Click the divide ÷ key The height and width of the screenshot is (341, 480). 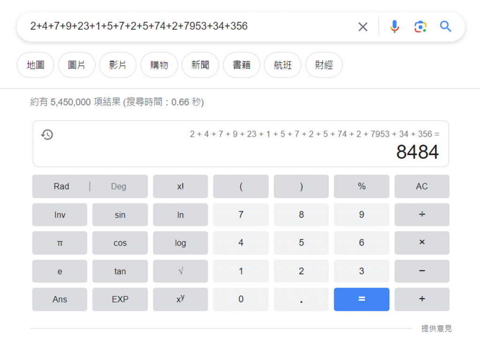tap(422, 215)
